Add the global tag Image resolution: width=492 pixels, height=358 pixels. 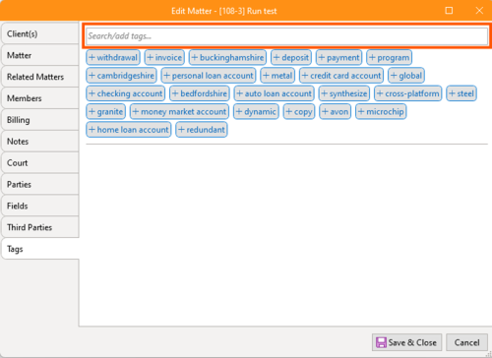pos(406,76)
